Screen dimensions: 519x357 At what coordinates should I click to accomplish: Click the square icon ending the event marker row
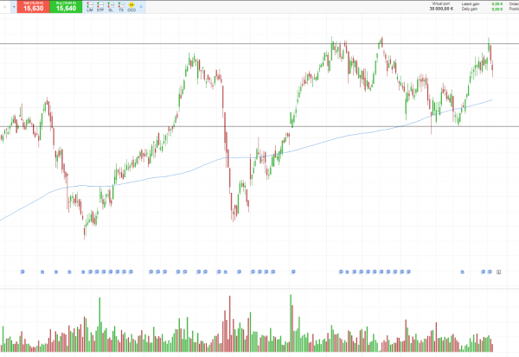(498, 272)
